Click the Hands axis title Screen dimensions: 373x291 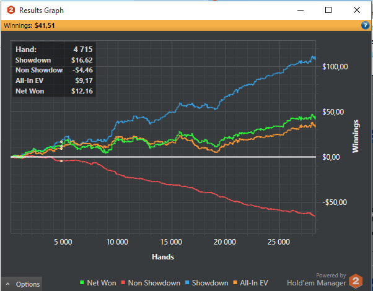163,257
